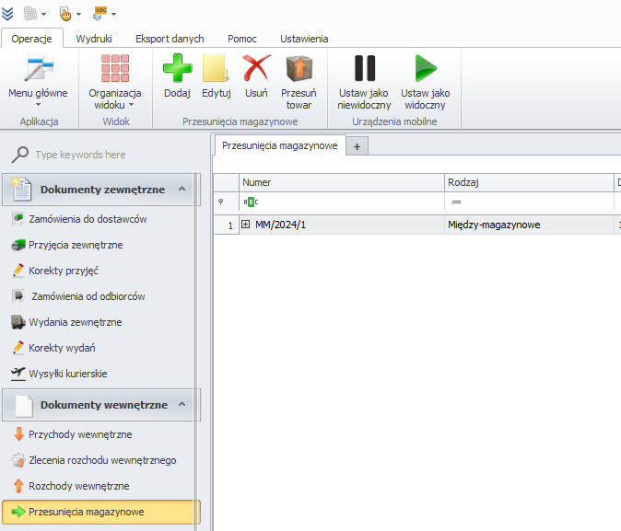Open the Eksport danych ribbon tab

170,39
